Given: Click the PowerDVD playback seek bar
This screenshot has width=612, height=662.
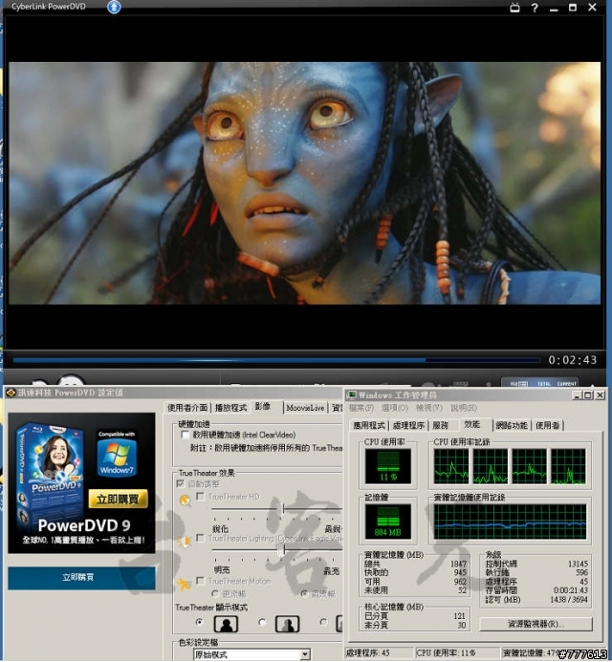Looking at the screenshot, I should pos(277,360).
